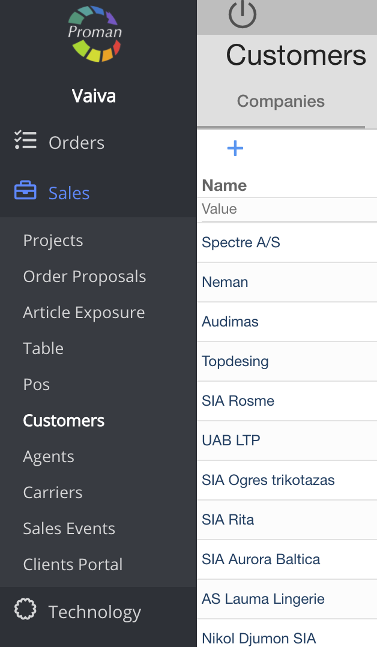Click the Sales briefcase icon
This screenshot has height=647, width=377.
coord(25,192)
